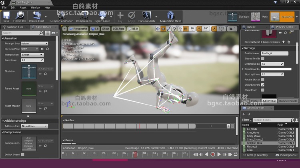Play animation forward
300x168 pixels.
coord(219,154)
